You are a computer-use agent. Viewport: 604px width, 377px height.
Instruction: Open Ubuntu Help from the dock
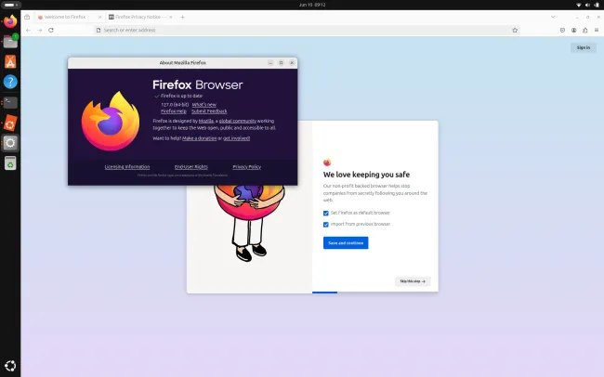pos(10,82)
